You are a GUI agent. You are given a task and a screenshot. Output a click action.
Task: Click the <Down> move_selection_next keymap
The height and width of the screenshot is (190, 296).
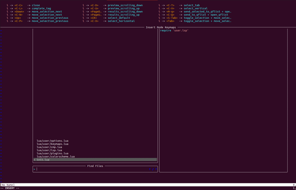[47, 12]
